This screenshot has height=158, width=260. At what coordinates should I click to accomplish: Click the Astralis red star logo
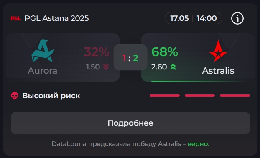pos(218,51)
